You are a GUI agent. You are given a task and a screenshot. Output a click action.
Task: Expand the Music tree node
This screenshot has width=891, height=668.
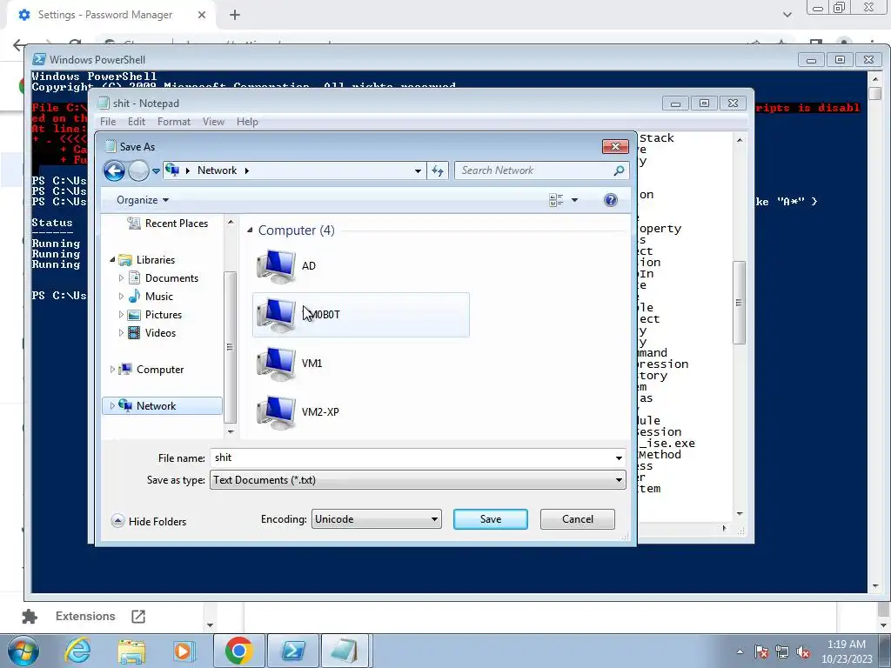[x=120, y=296]
